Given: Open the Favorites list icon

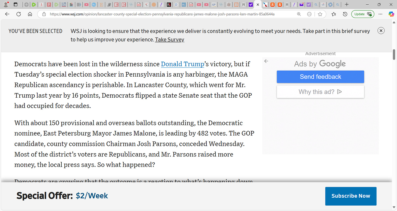Looking at the screenshot, I should point(334,14).
